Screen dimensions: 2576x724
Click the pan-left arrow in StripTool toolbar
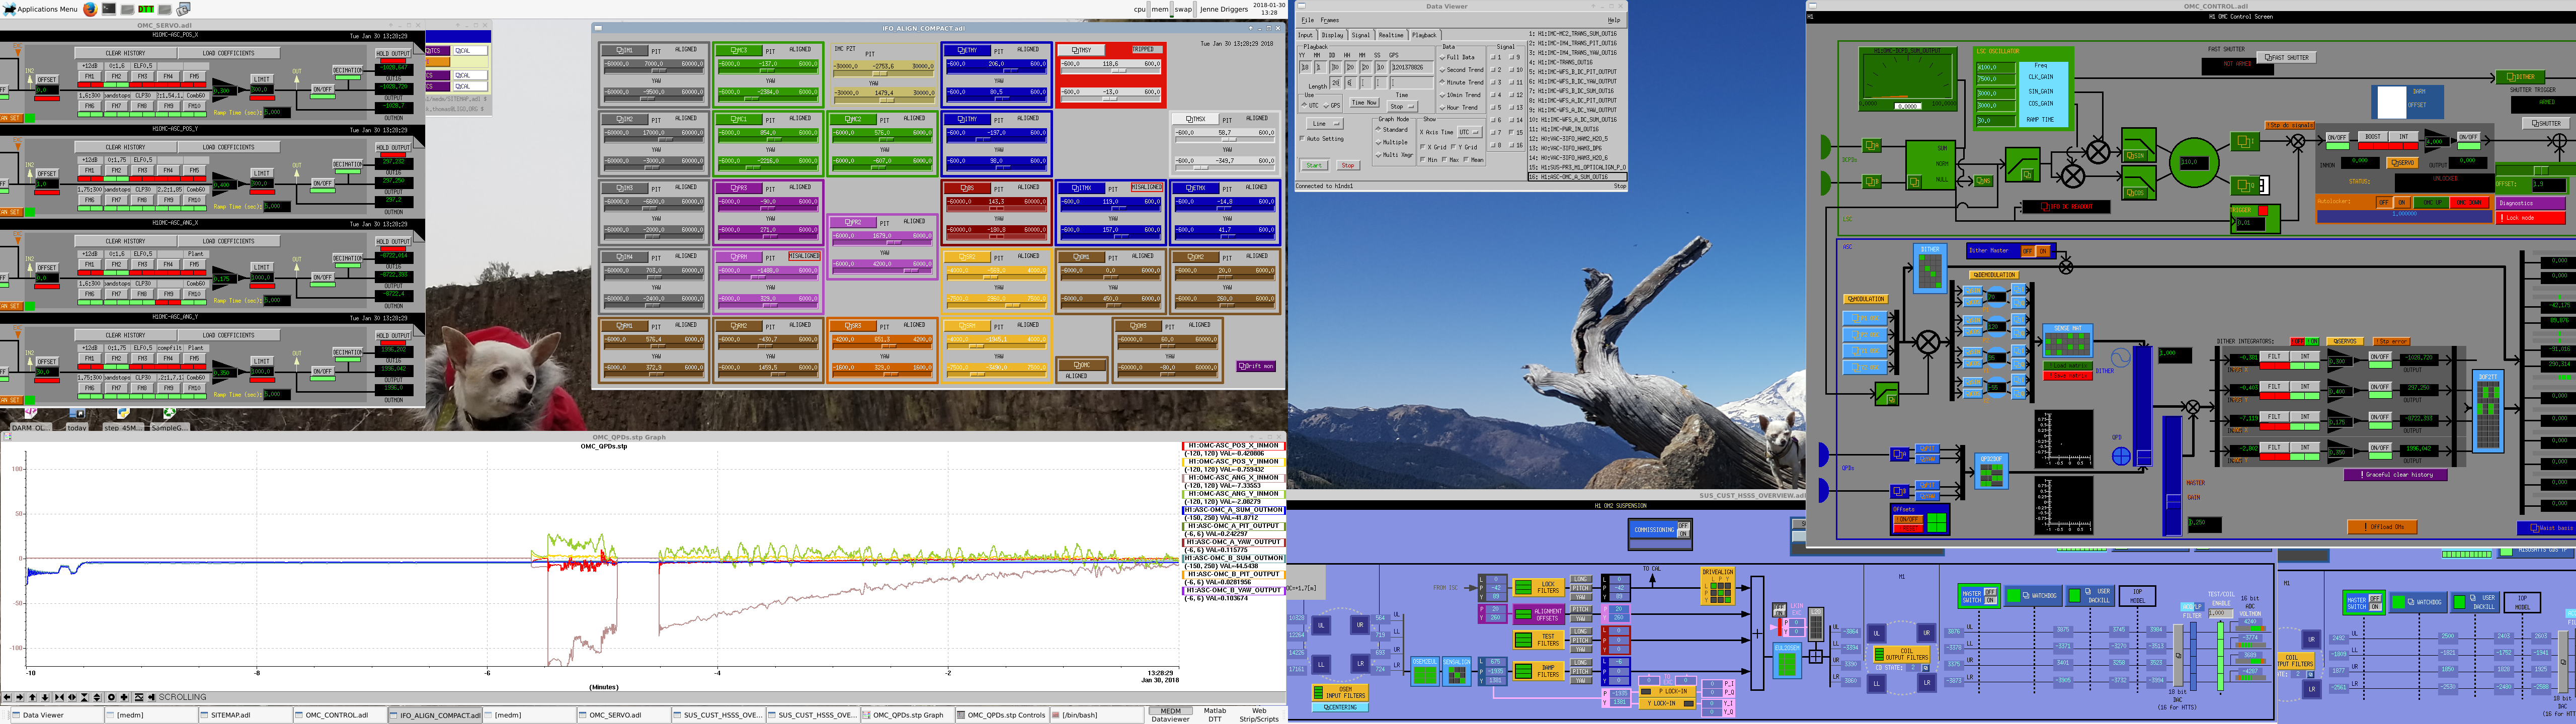(7, 697)
